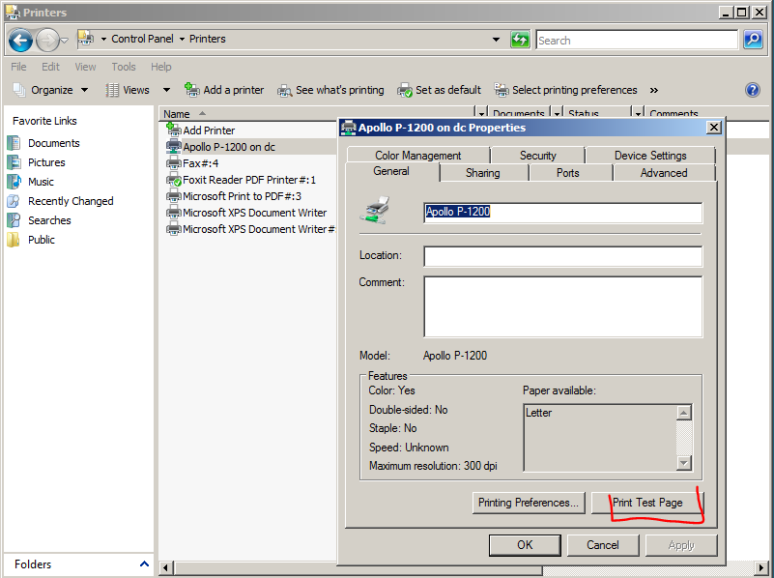
Task: Click Select printing preferences in the toolbar
Action: click(565, 90)
